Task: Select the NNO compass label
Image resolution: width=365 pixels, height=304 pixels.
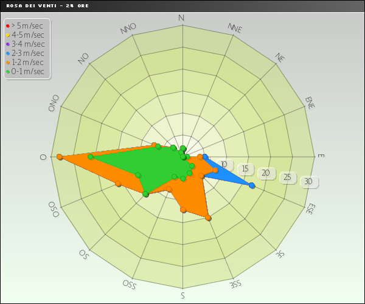Action: [x=128, y=28]
